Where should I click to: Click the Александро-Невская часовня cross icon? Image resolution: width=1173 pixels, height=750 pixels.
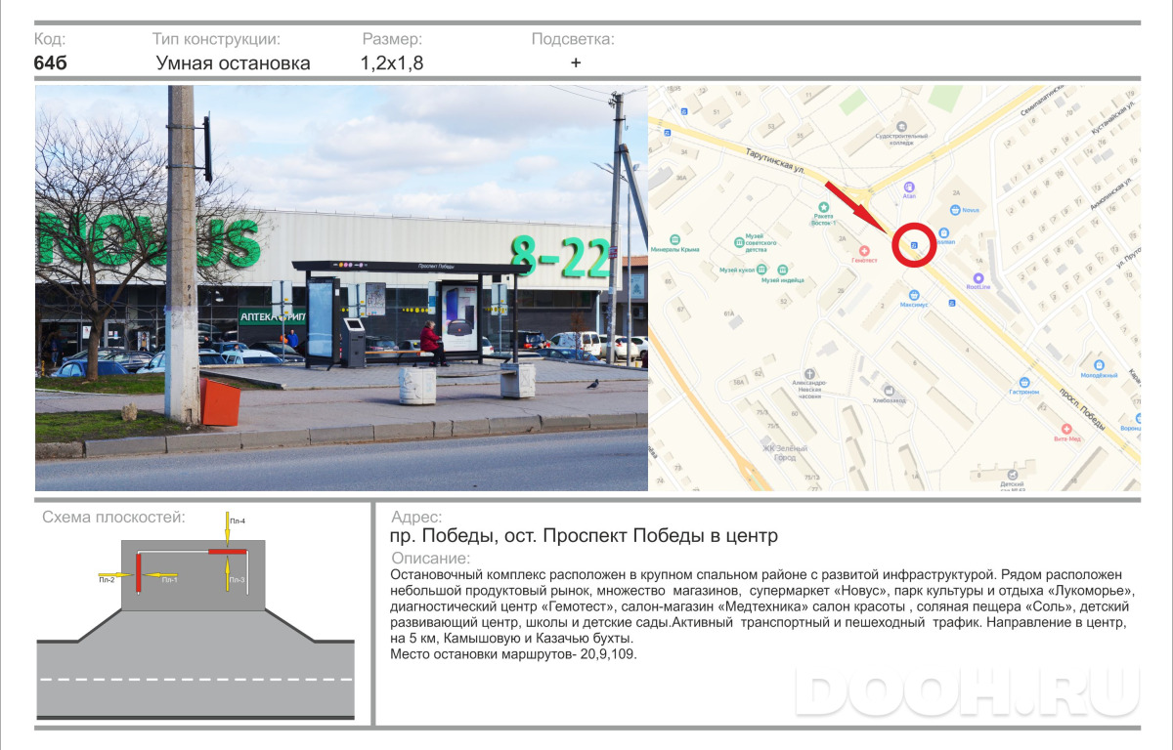click(809, 373)
